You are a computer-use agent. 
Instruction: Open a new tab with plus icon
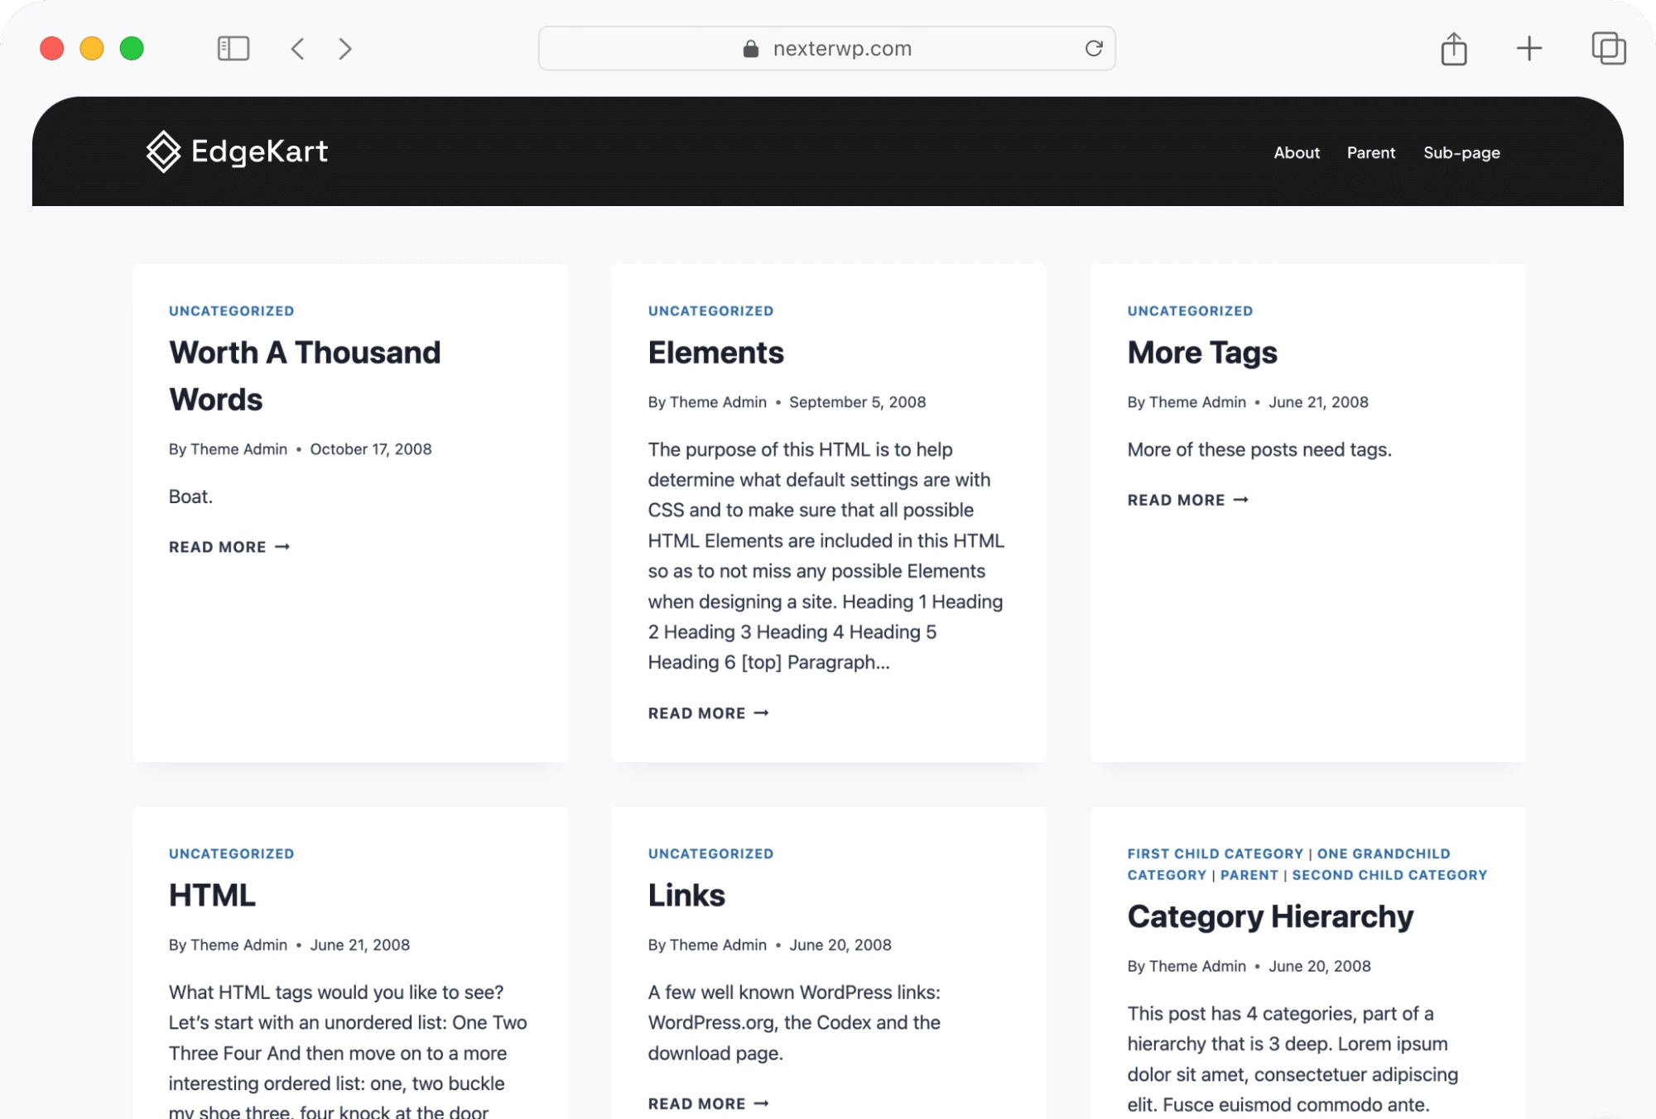(x=1528, y=48)
